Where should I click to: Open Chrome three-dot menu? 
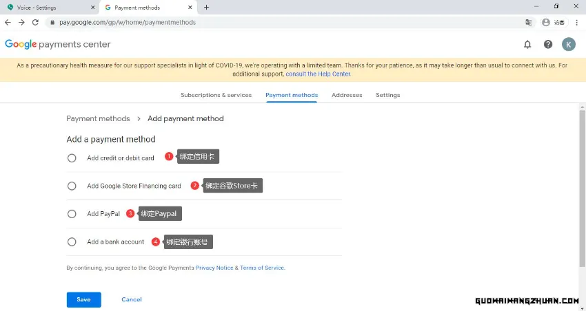click(x=577, y=23)
